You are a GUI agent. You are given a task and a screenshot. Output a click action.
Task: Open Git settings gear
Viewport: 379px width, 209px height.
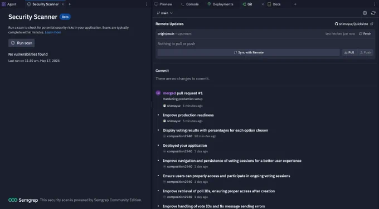click(365, 13)
